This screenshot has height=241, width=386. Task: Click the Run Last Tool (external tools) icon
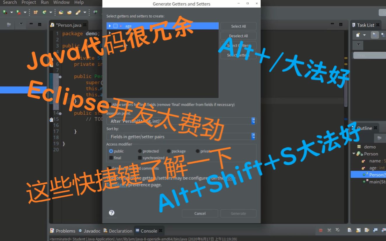[18, 12]
